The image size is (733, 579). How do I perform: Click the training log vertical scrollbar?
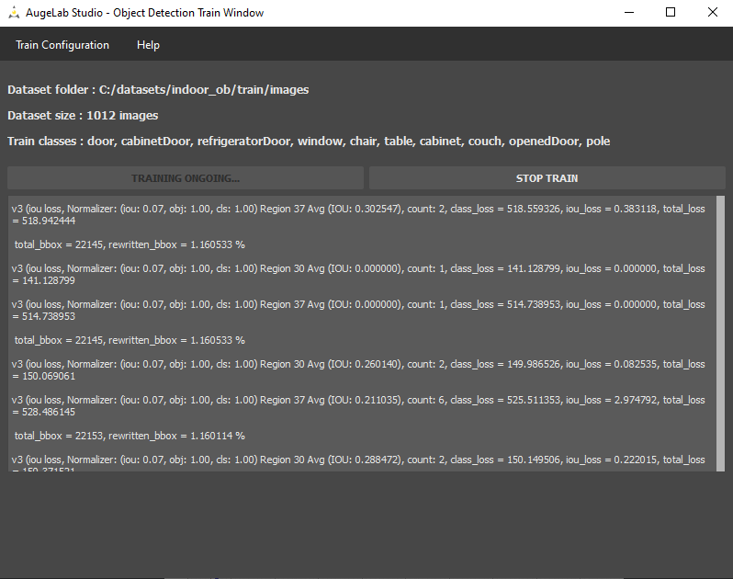(720, 331)
